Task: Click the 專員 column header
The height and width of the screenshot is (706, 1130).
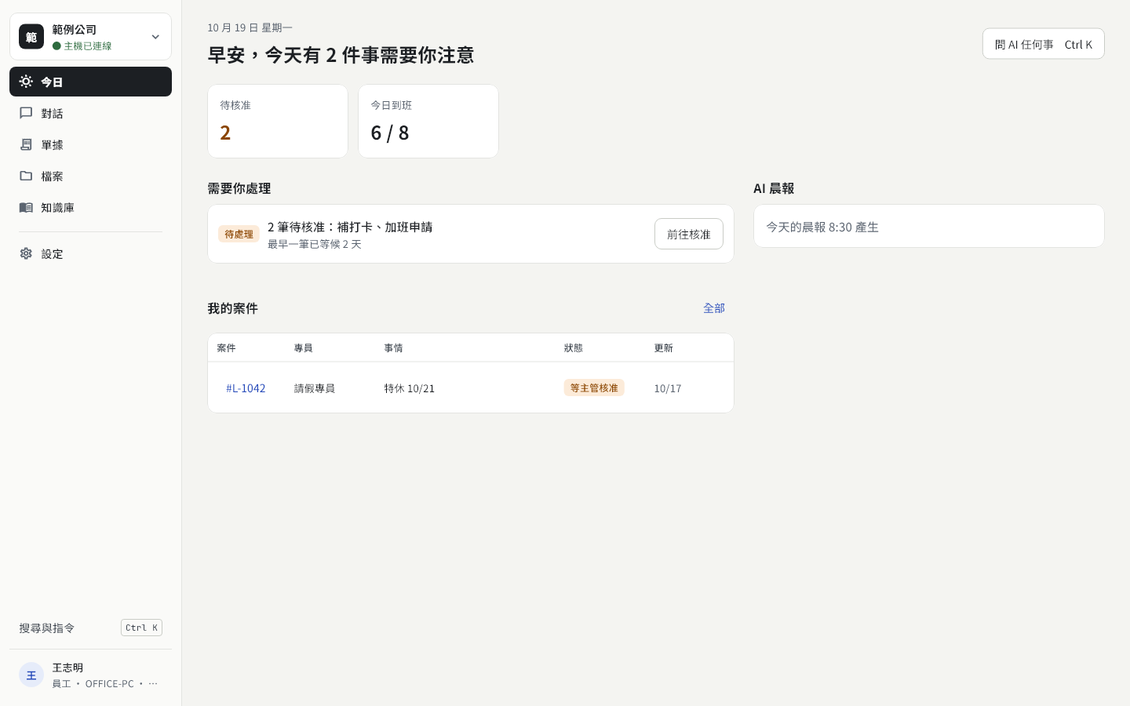Action: [304, 348]
